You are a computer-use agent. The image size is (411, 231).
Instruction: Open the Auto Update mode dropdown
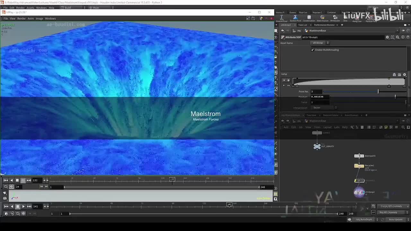coord(398,219)
